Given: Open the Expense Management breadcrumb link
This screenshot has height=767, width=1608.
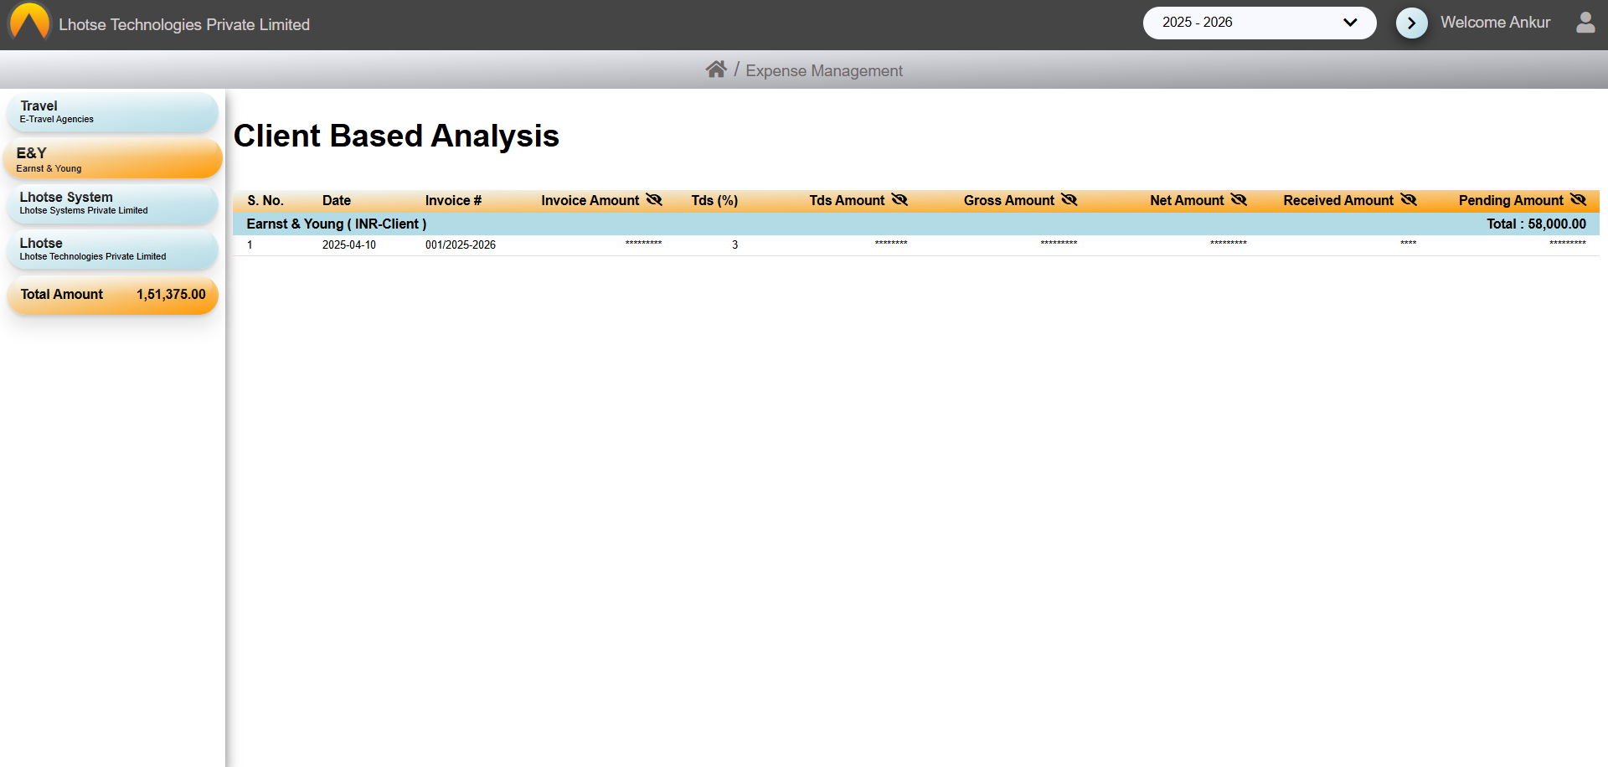Looking at the screenshot, I should tap(824, 71).
